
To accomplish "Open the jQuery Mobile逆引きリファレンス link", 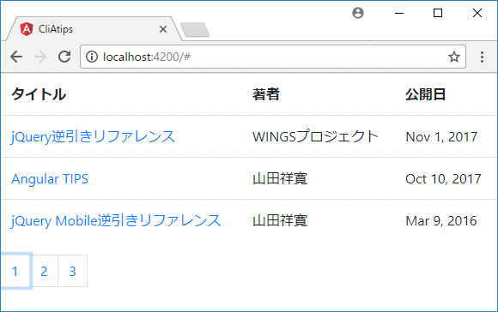I will (x=116, y=220).
